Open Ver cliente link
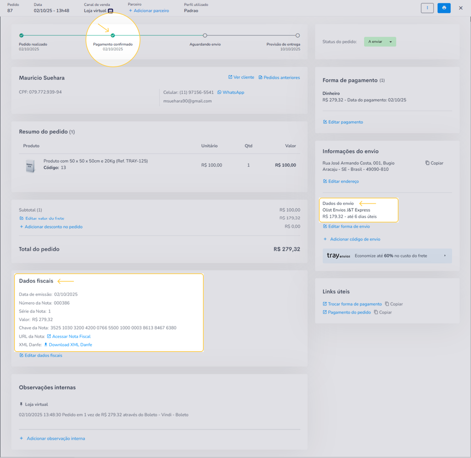This screenshot has height=458, width=471. 241,77
